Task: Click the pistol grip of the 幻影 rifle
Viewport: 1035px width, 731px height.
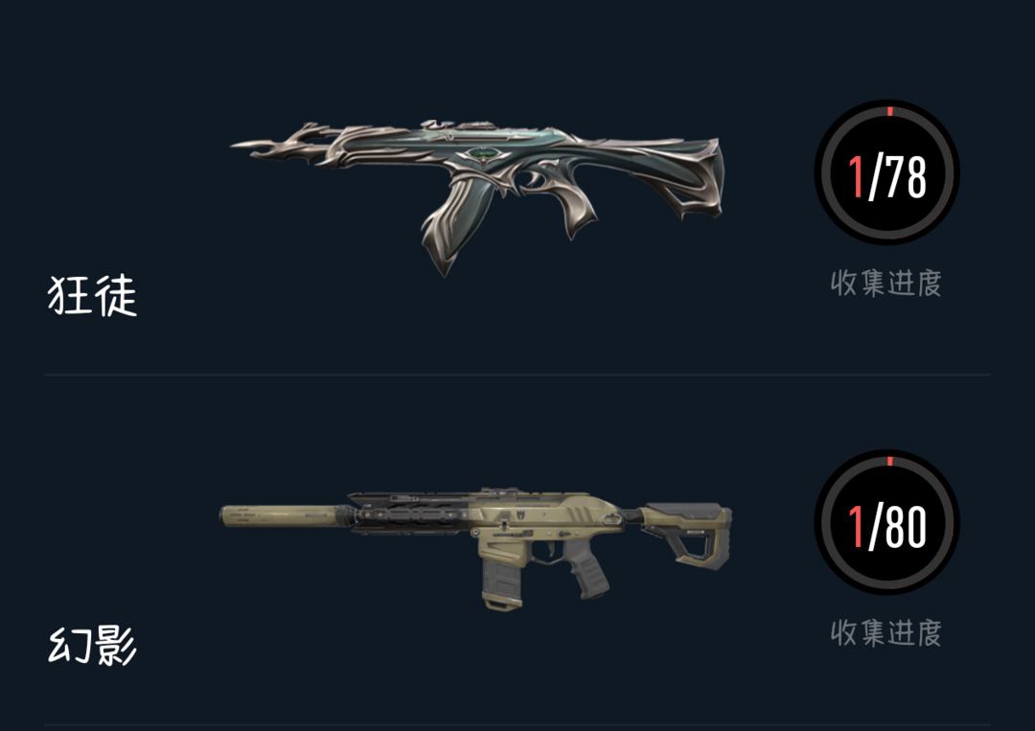Action: pyautogui.click(x=586, y=574)
